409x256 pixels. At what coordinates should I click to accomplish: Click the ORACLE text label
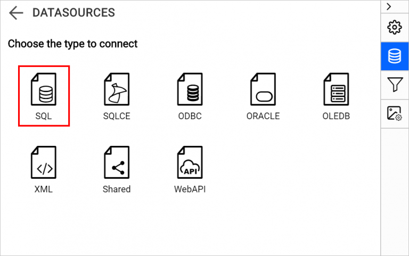[x=263, y=116]
